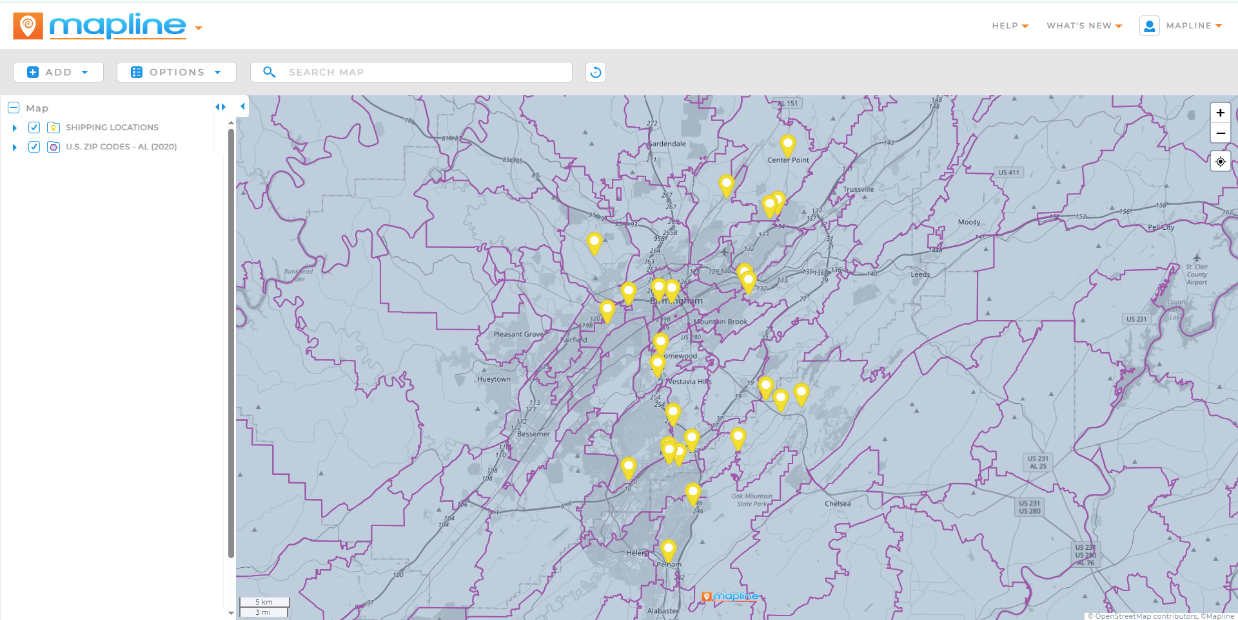Expand the Shipping Locations layer

pyautogui.click(x=14, y=128)
